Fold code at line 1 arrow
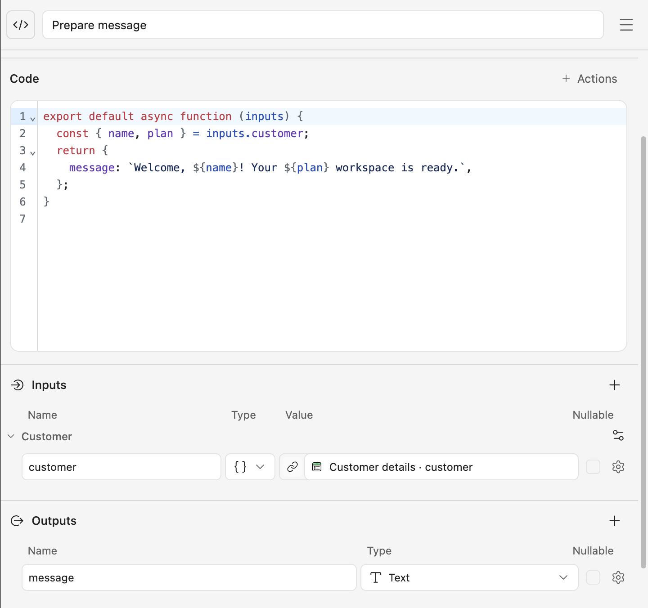Screen dimensions: 648x608 [x=33, y=119]
